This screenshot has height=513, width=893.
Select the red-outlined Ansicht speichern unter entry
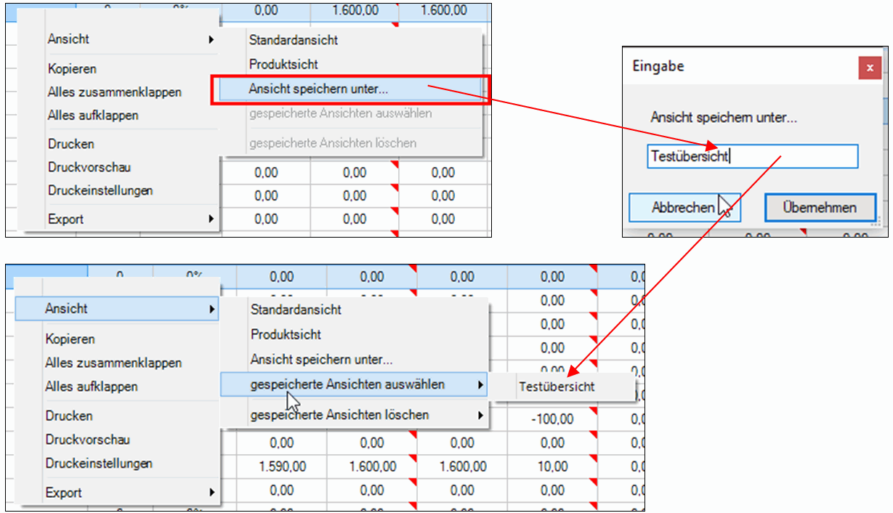pyautogui.click(x=318, y=89)
